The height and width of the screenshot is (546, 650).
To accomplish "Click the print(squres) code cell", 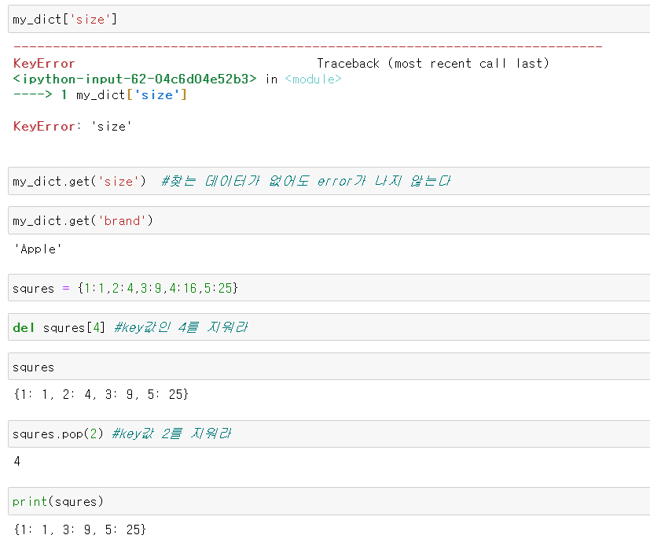I will click(x=329, y=501).
